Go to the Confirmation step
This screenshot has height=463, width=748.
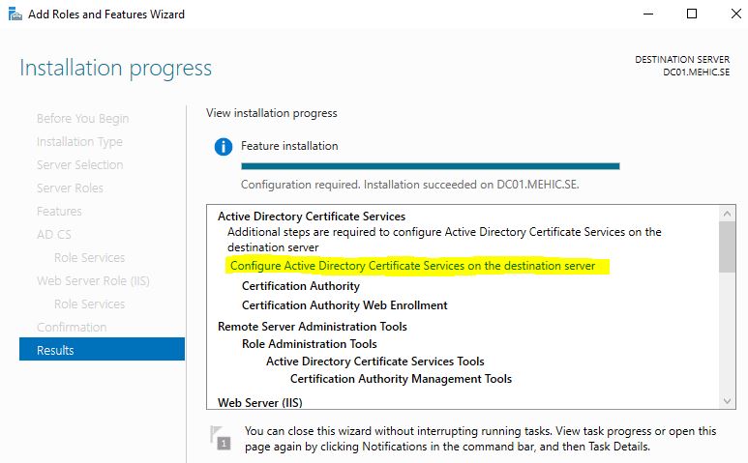72,327
